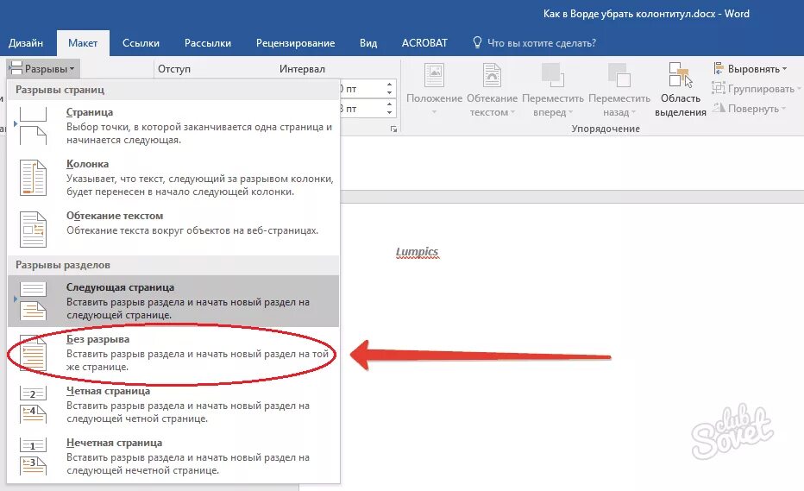804x491 pixels.
Task: Open the Вид tab
Action: coord(368,43)
